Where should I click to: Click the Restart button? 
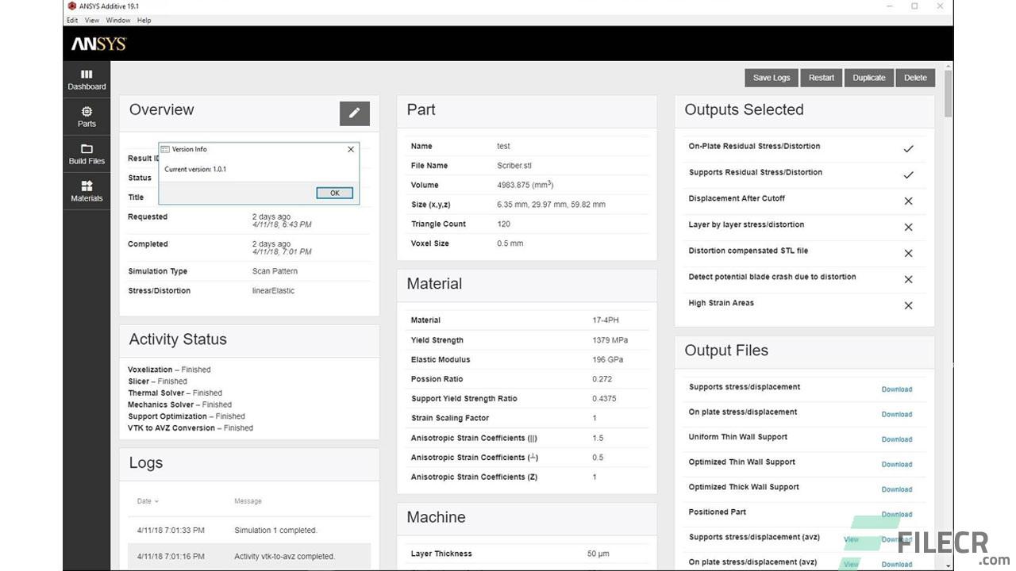click(x=822, y=78)
